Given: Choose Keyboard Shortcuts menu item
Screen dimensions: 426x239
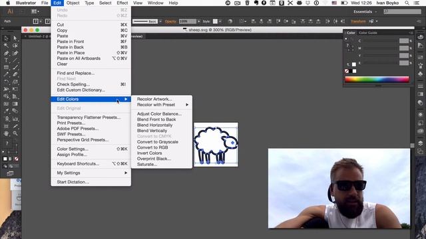Looking at the screenshot, I should [x=91, y=164].
